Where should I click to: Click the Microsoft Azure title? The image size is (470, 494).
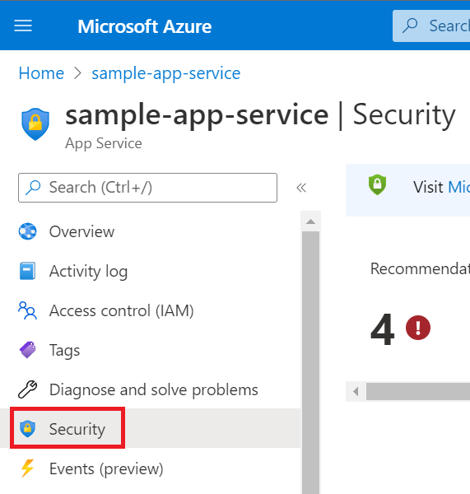coord(145,26)
